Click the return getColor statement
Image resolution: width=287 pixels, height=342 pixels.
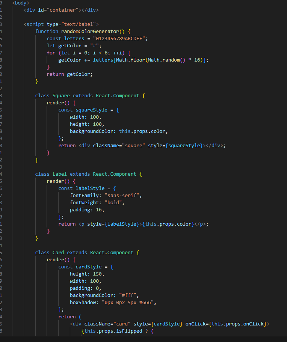[x=69, y=74]
